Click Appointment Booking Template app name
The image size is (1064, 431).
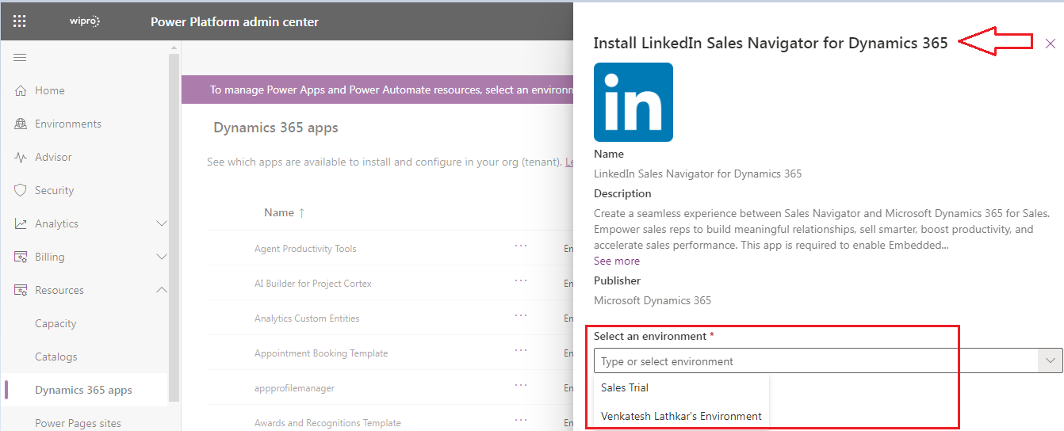[321, 353]
